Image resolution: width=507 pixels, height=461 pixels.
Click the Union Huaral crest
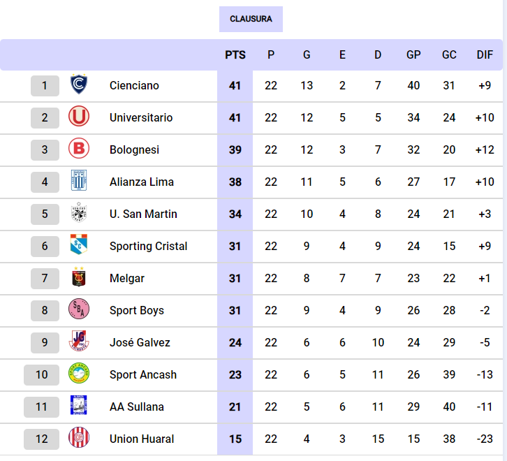78,439
